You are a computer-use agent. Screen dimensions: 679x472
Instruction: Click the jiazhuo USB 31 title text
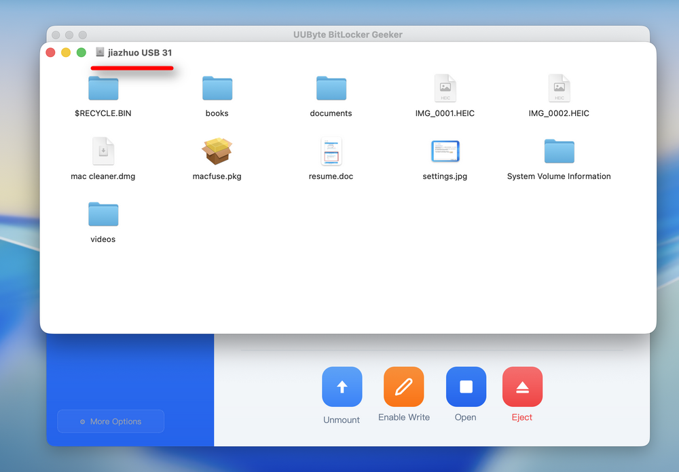(139, 52)
